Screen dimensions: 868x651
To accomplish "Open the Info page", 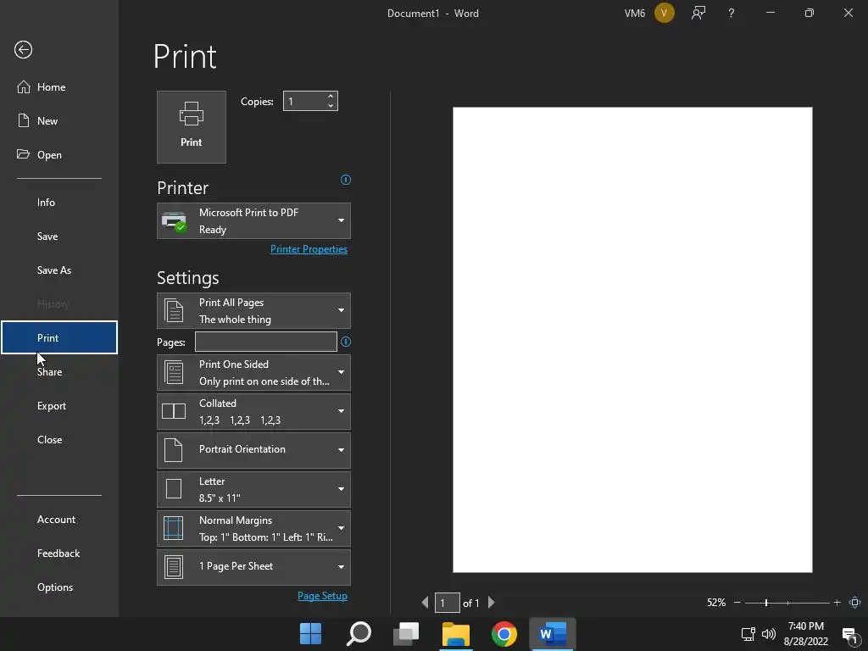I will click(59, 203).
